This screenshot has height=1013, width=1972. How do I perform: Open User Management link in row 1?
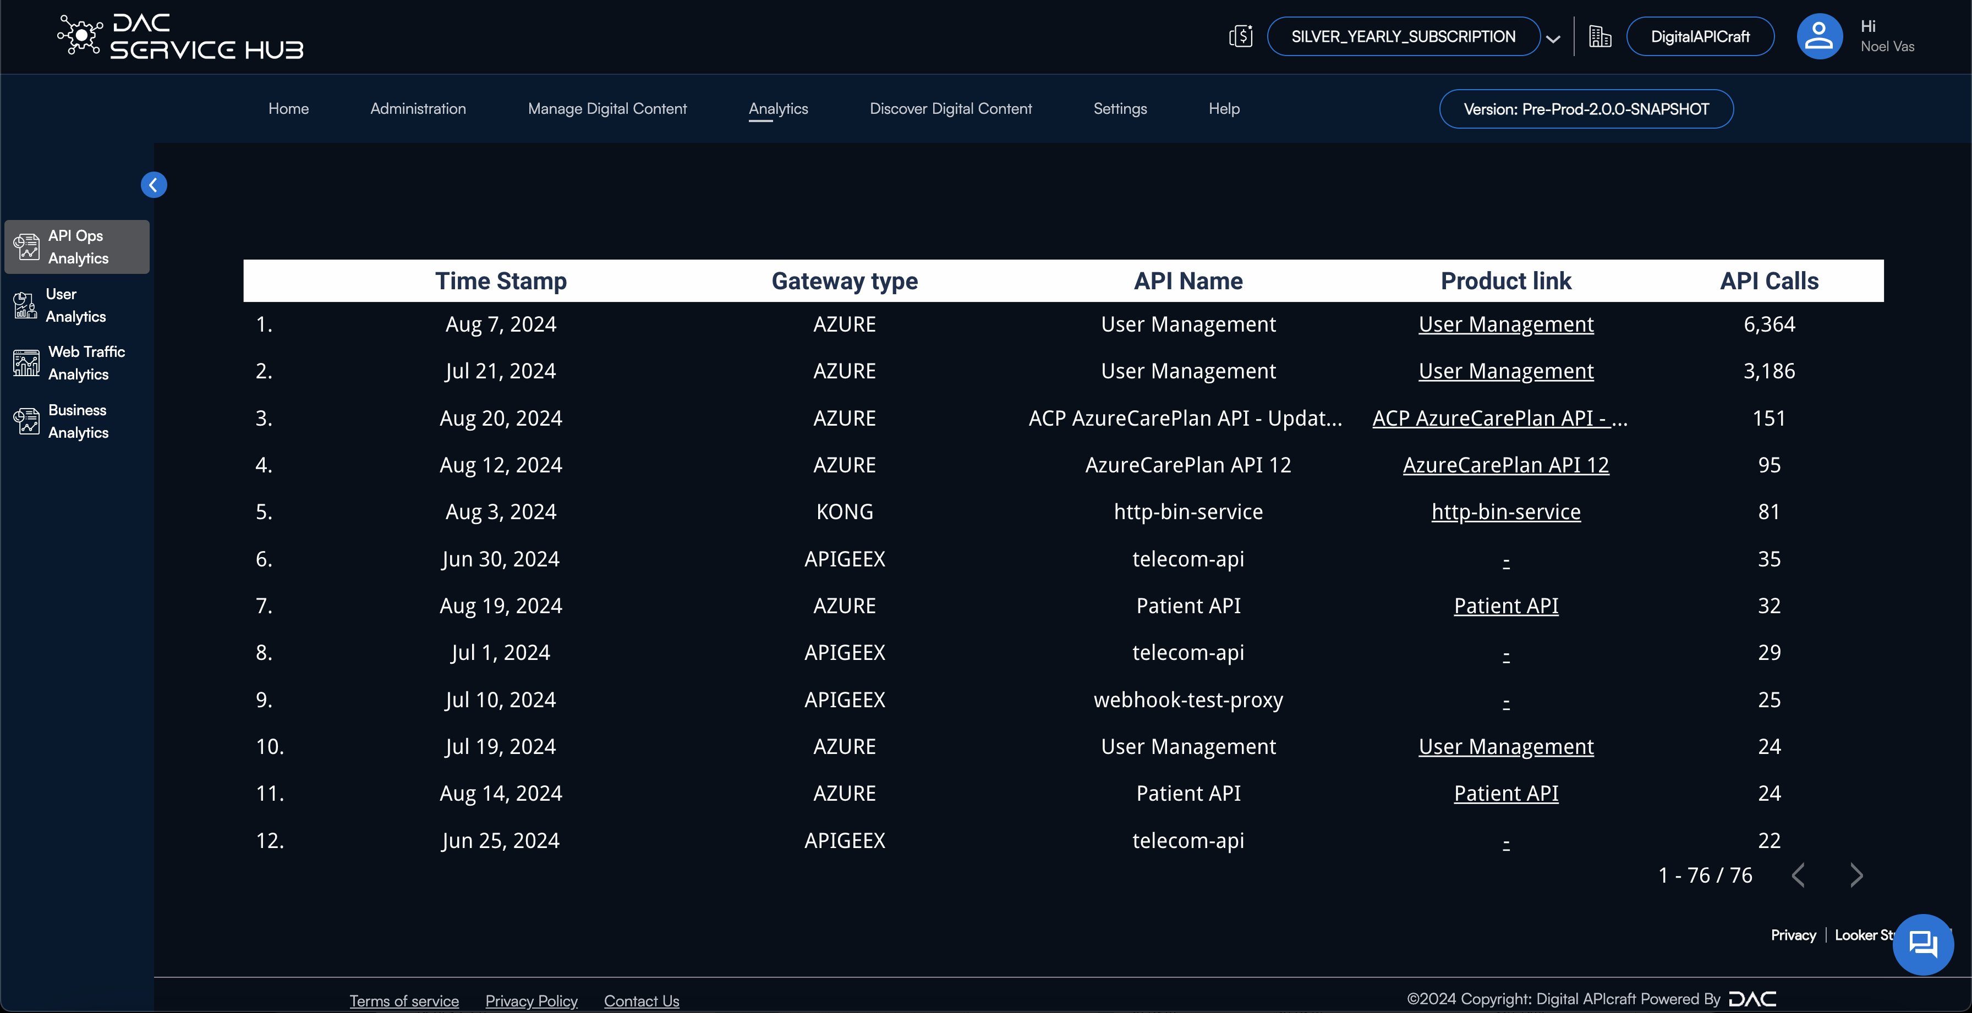coord(1506,324)
